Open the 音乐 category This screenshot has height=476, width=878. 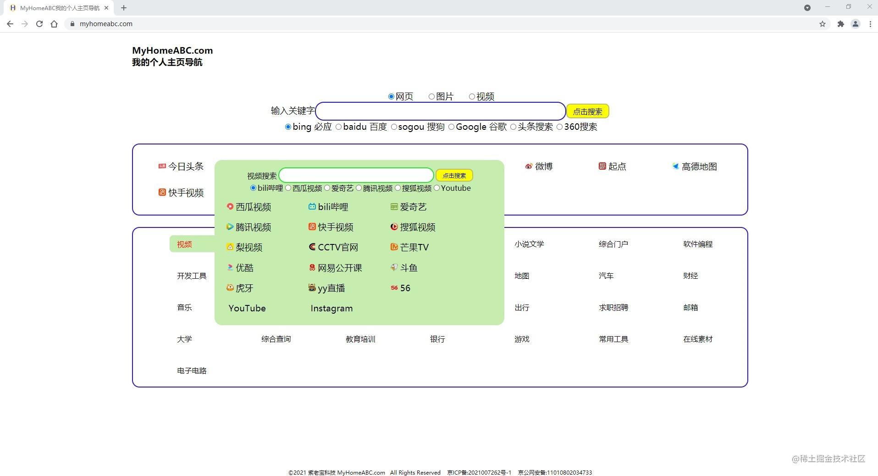click(184, 307)
